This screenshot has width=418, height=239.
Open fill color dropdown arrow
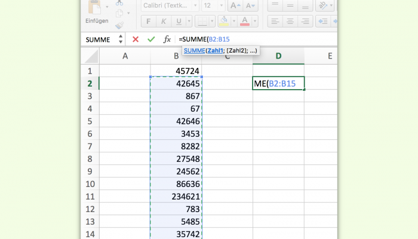[x=234, y=22]
